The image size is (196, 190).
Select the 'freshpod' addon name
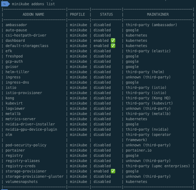pos(14,56)
